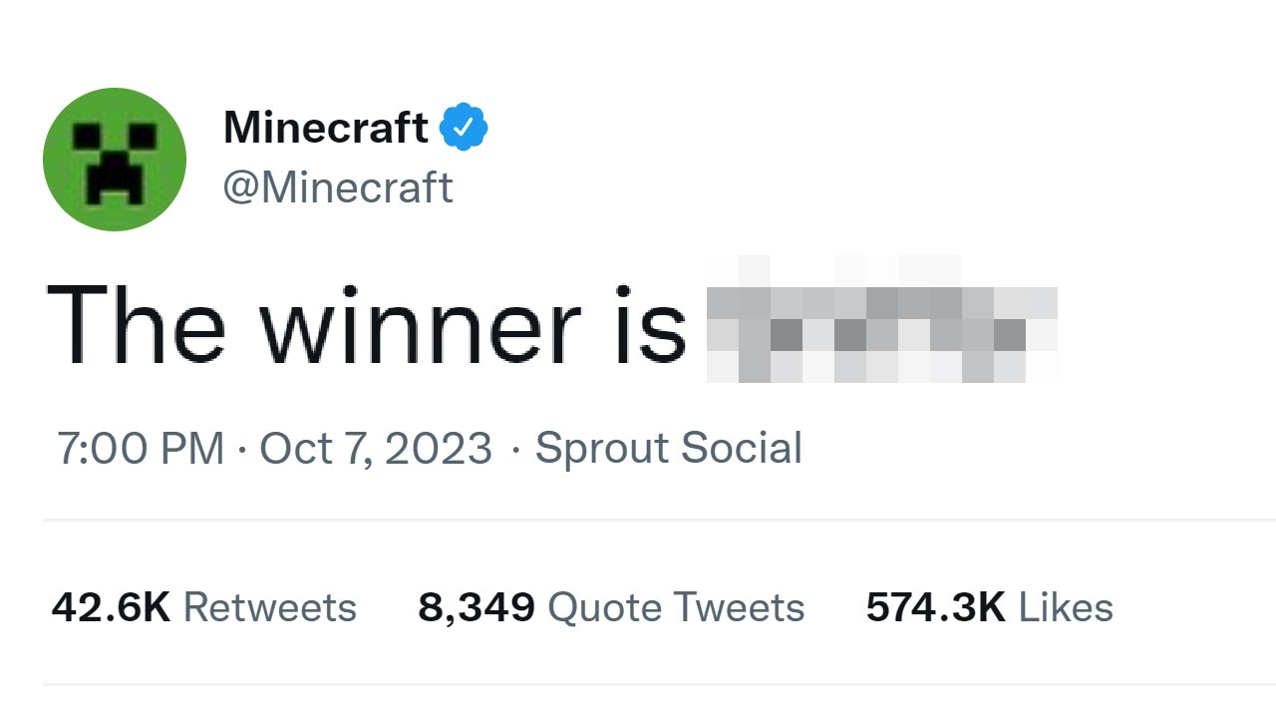Screen dimensions: 1276x718
Task: Click the blurred winner name
Action: tap(877, 324)
